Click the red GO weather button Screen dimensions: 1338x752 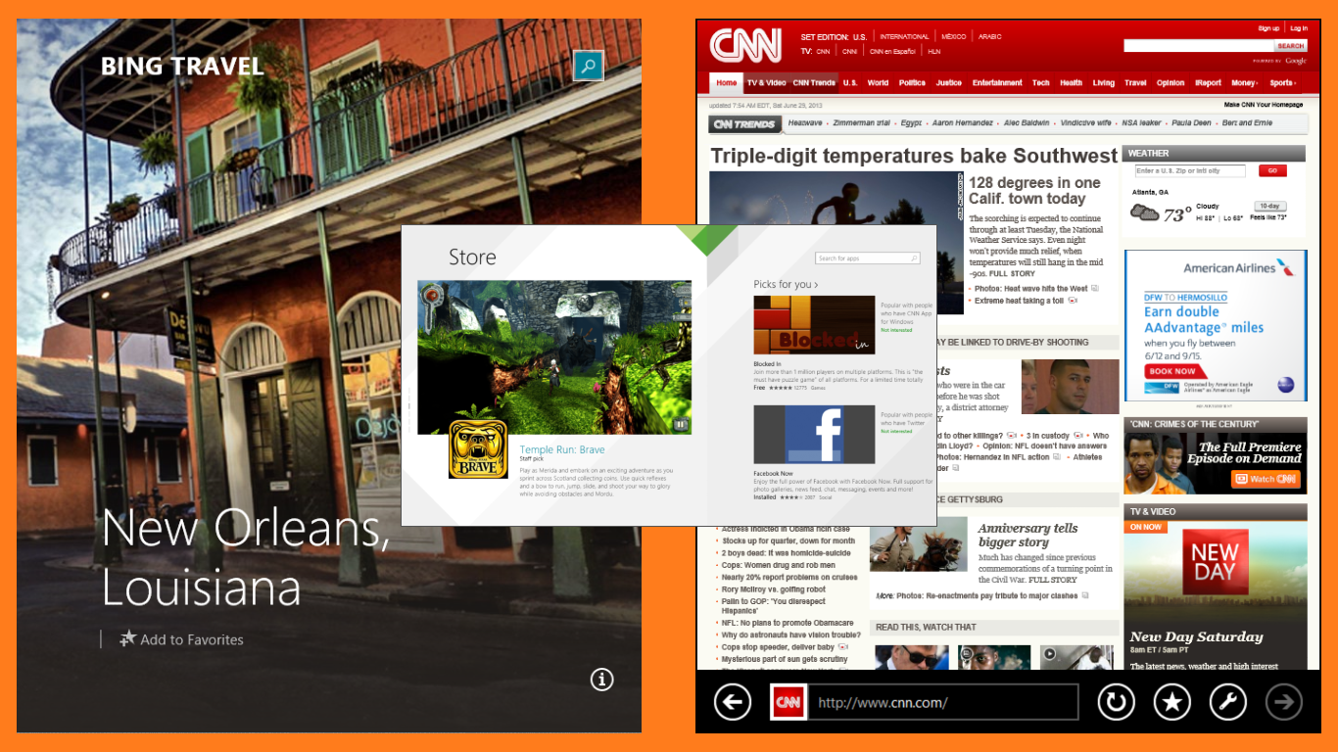(1272, 170)
